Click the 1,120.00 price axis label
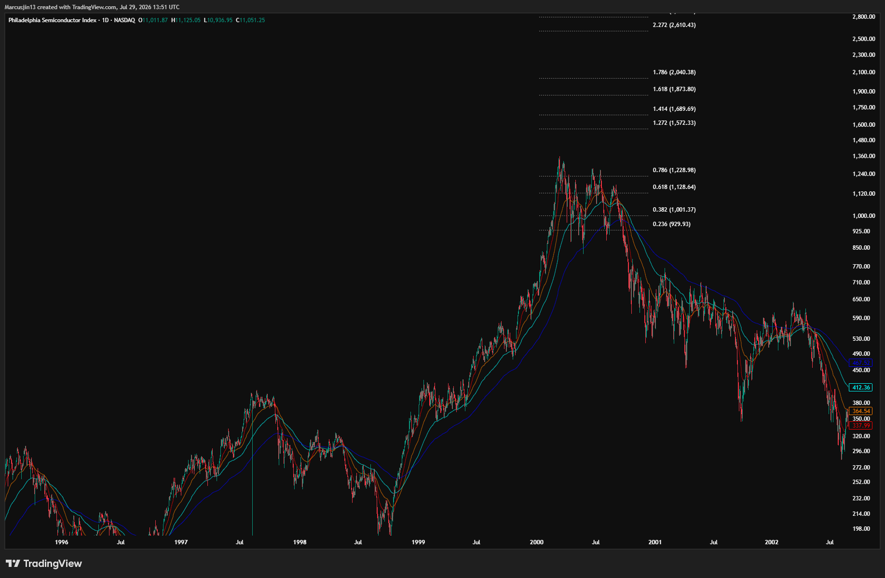Viewport: 885px width, 578px height. click(864, 194)
